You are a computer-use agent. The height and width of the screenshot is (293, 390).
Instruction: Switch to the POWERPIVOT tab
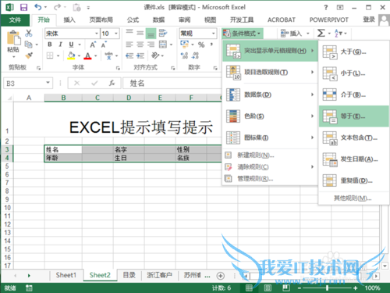point(328,20)
